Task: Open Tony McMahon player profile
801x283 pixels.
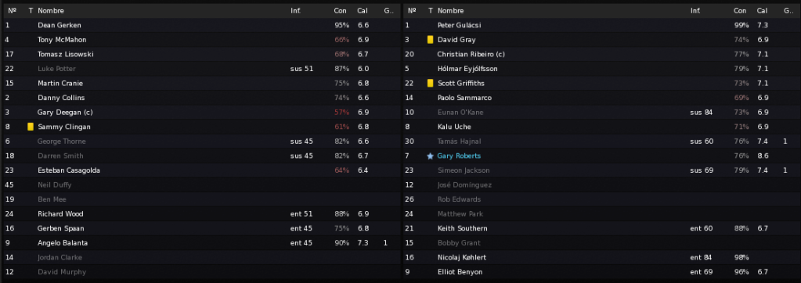Action: pyautogui.click(x=62, y=40)
